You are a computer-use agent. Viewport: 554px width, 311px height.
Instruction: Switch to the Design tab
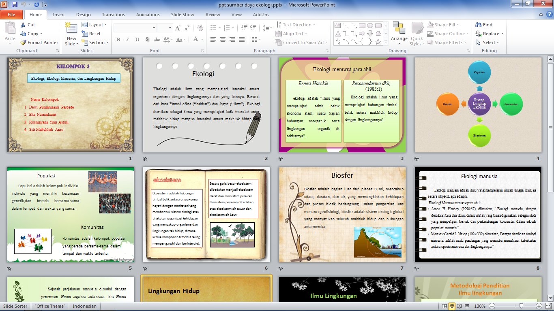tap(84, 15)
